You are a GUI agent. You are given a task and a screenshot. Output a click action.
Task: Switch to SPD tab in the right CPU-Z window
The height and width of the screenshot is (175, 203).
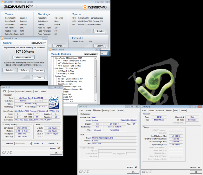pyautogui.click(x=176, y=111)
